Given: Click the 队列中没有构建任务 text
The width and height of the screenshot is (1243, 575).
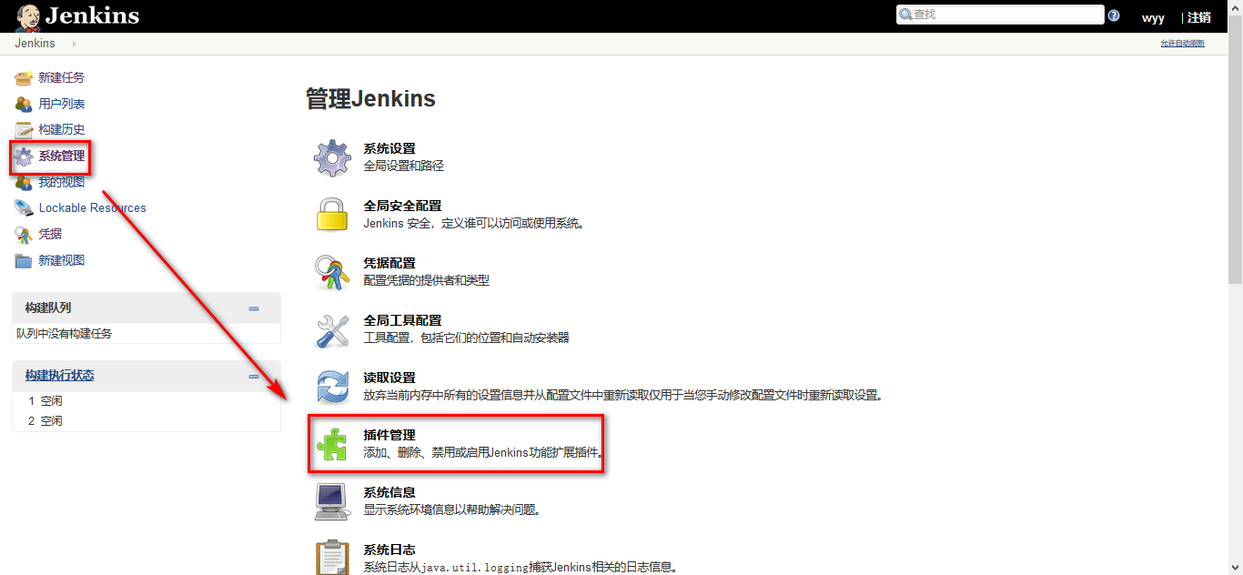Looking at the screenshot, I should 65,334.
